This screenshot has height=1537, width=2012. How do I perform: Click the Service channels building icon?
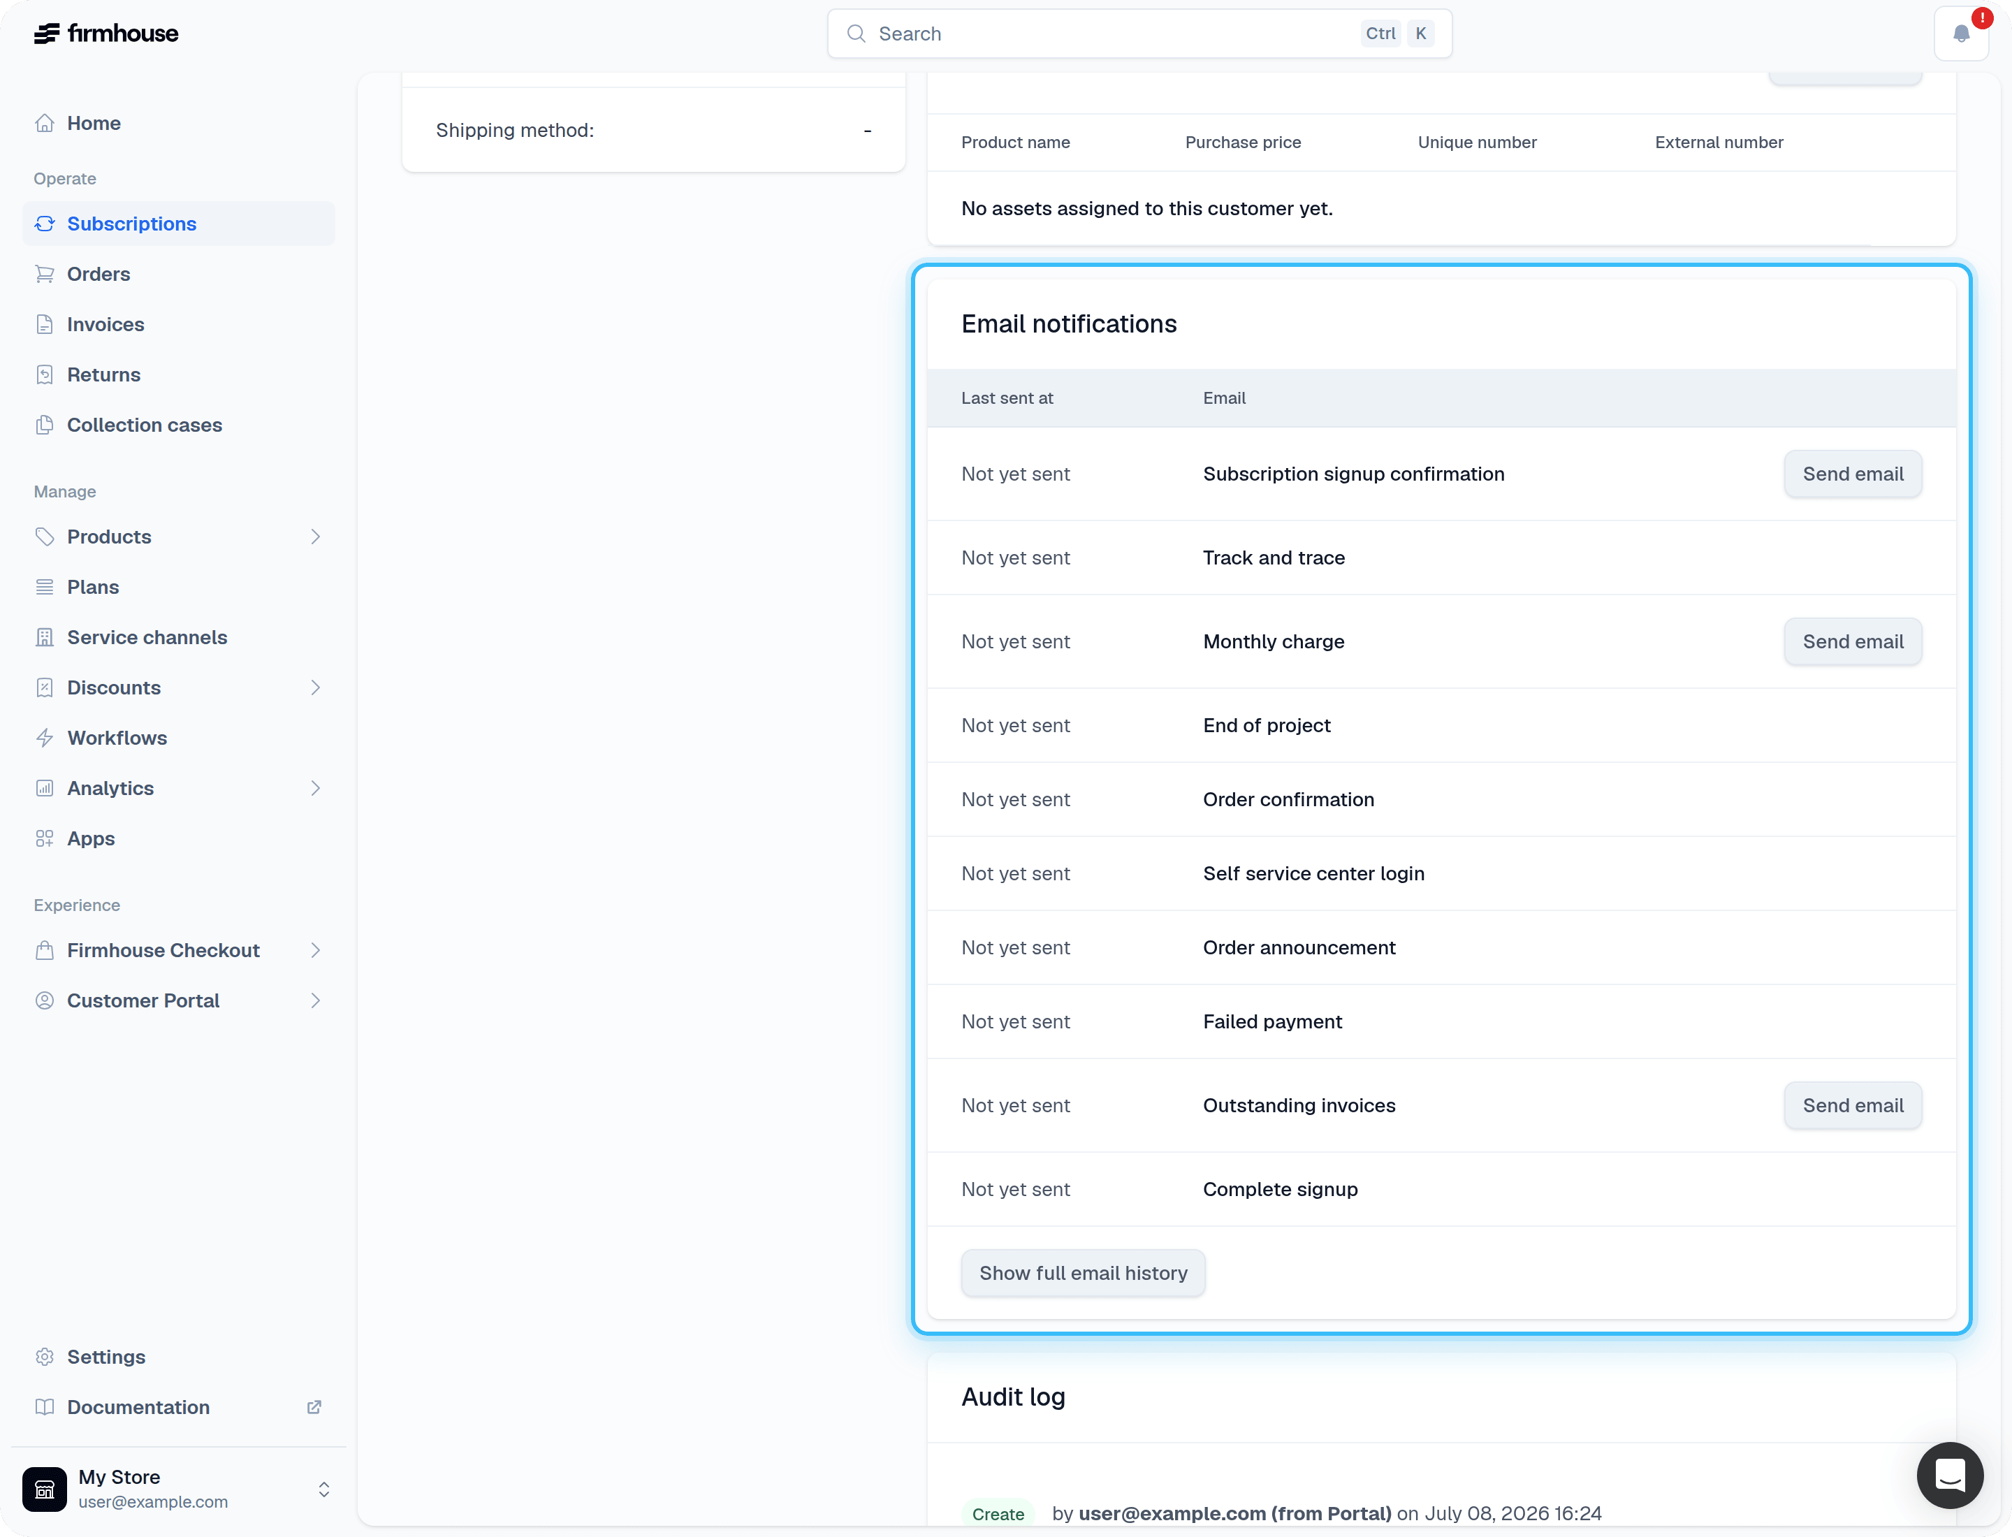tap(45, 636)
